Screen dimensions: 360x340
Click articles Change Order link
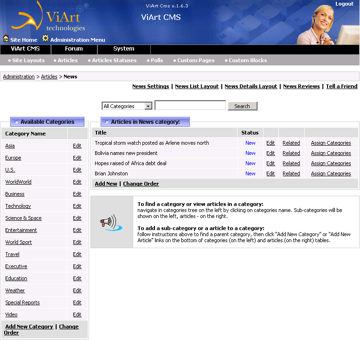(141, 184)
